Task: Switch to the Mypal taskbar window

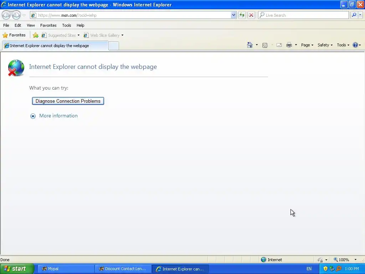Action: click(x=66, y=269)
